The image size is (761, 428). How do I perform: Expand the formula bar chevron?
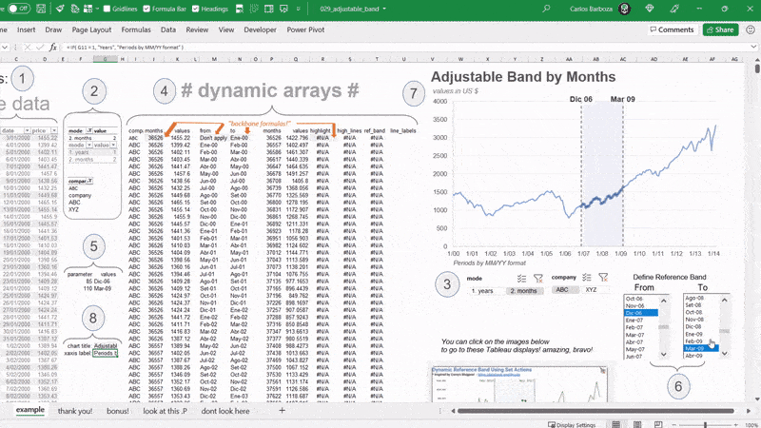coord(753,47)
